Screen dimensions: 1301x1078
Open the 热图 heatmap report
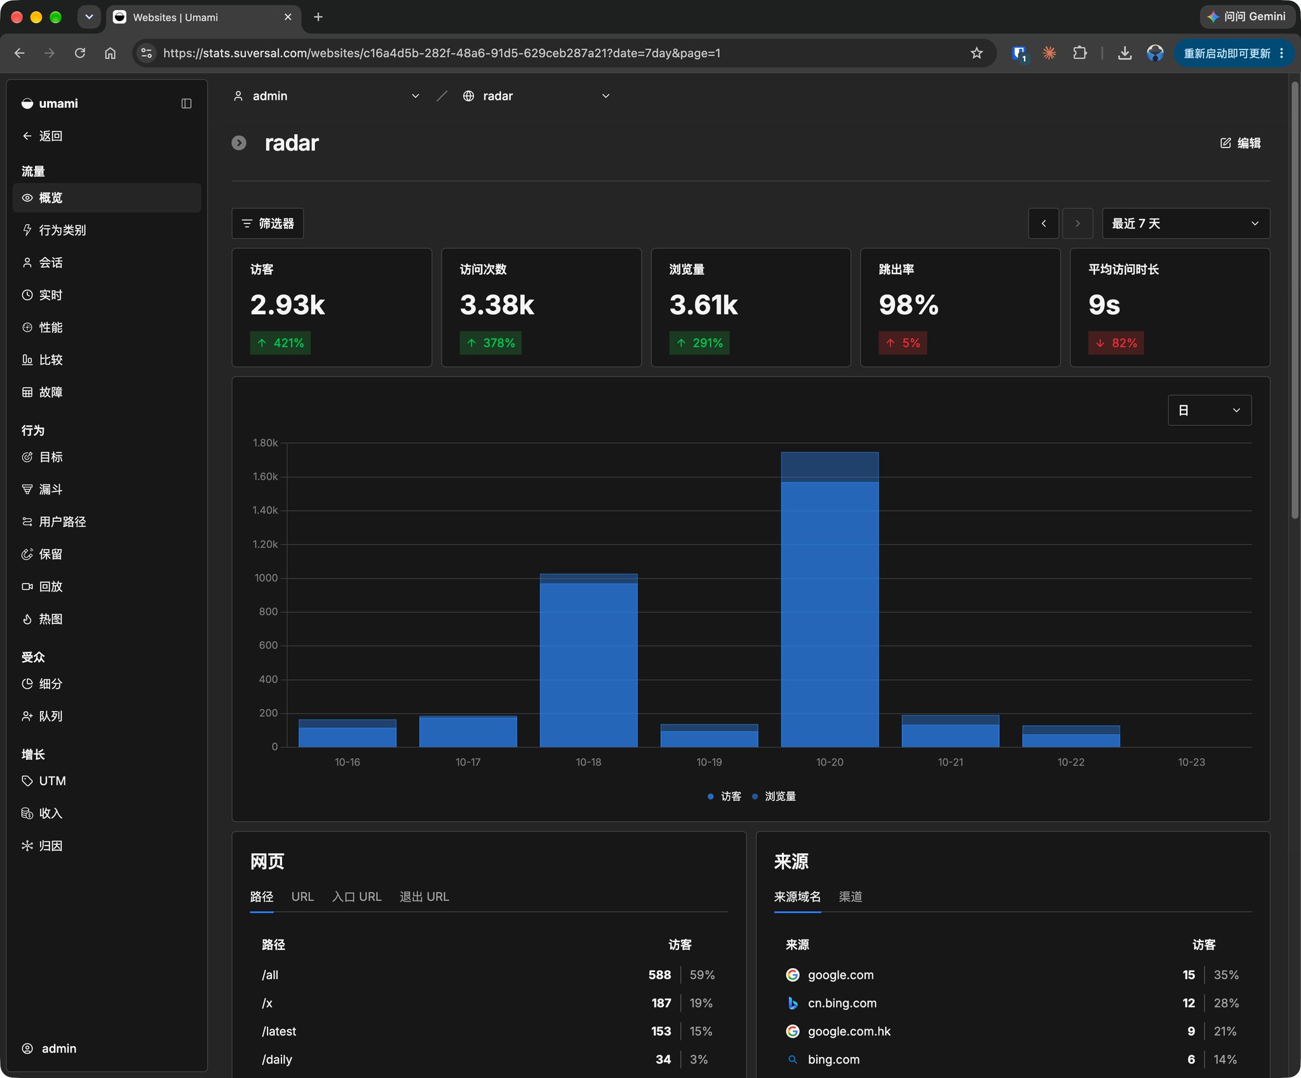[107, 619]
